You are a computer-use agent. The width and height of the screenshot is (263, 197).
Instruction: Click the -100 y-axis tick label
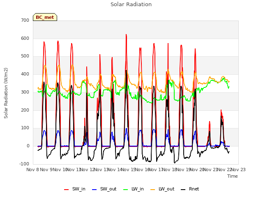(24, 164)
